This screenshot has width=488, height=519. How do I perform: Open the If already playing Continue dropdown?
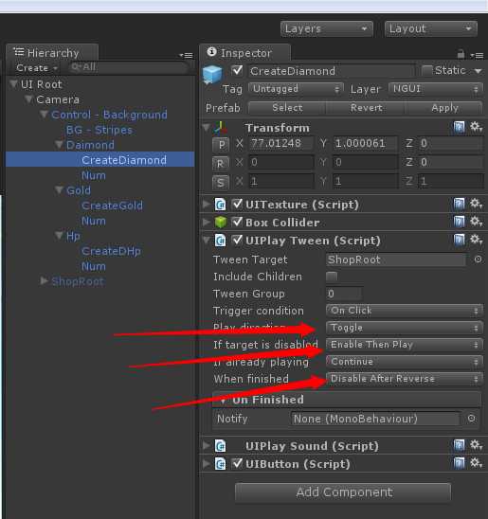pos(405,362)
